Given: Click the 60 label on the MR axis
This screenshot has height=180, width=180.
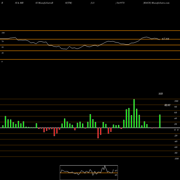Looking at the screenshot, I should [176, 113].
